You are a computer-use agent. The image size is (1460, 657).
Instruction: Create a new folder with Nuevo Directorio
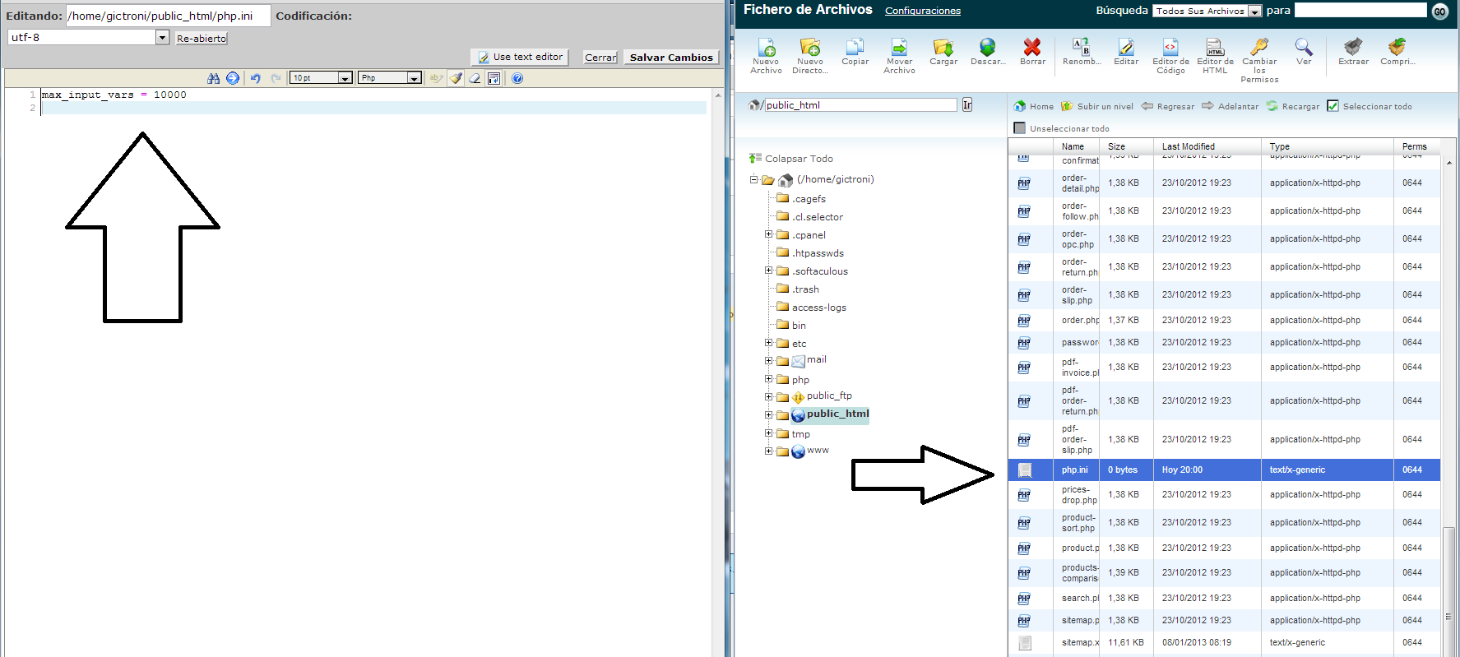pos(810,48)
